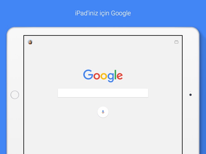Click the iPad home button

point(15,95)
